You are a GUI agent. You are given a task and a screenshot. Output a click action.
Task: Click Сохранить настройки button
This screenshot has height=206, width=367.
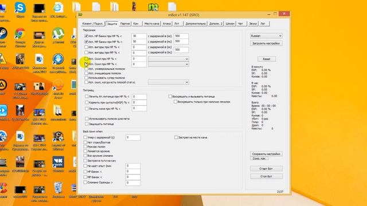point(266,154)
